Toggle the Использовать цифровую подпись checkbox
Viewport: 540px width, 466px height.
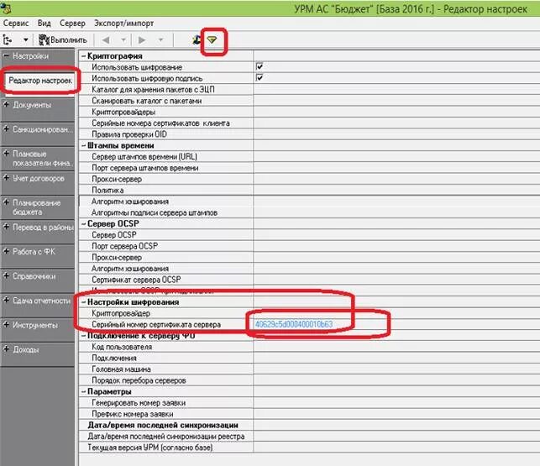tap(260, 77)
